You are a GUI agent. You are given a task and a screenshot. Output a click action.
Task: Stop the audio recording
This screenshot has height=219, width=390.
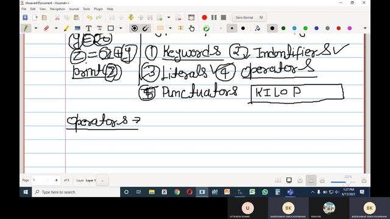224,18
